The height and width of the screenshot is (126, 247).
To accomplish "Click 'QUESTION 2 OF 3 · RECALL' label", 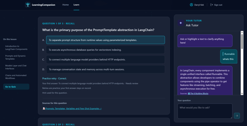I will (x=59, y=124).
